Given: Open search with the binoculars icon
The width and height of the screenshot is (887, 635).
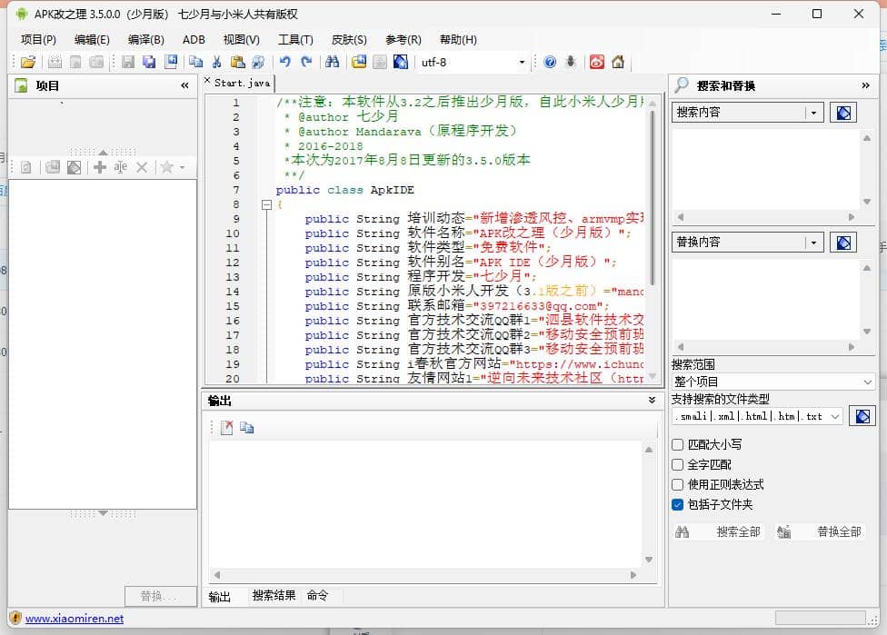Looking at the screenshot, I should pyautogui.click(x=334, y=62).
